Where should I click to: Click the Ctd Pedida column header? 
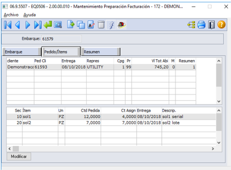[x=83, y=111]
